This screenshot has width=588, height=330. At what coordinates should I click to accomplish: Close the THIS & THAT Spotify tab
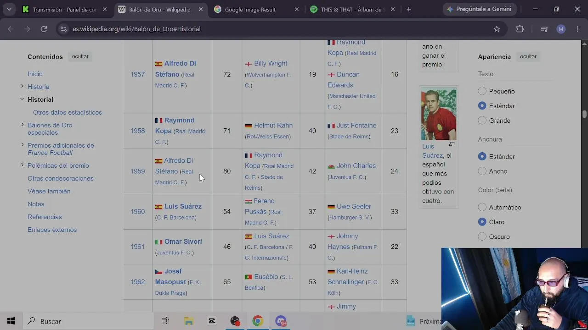[393, 9]
